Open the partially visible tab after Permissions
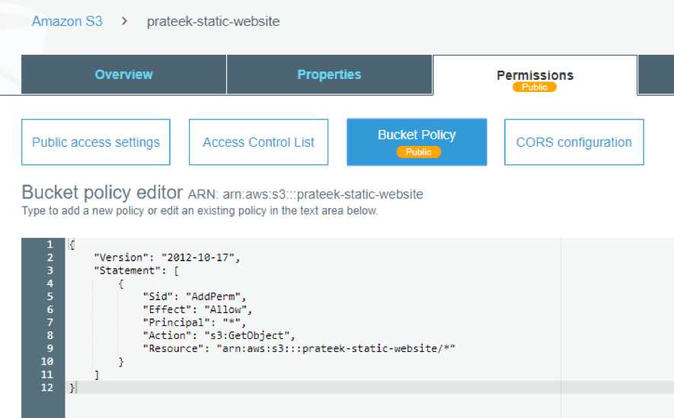The height and width of the screenshot is (418, 674). (x=656, y=74)
